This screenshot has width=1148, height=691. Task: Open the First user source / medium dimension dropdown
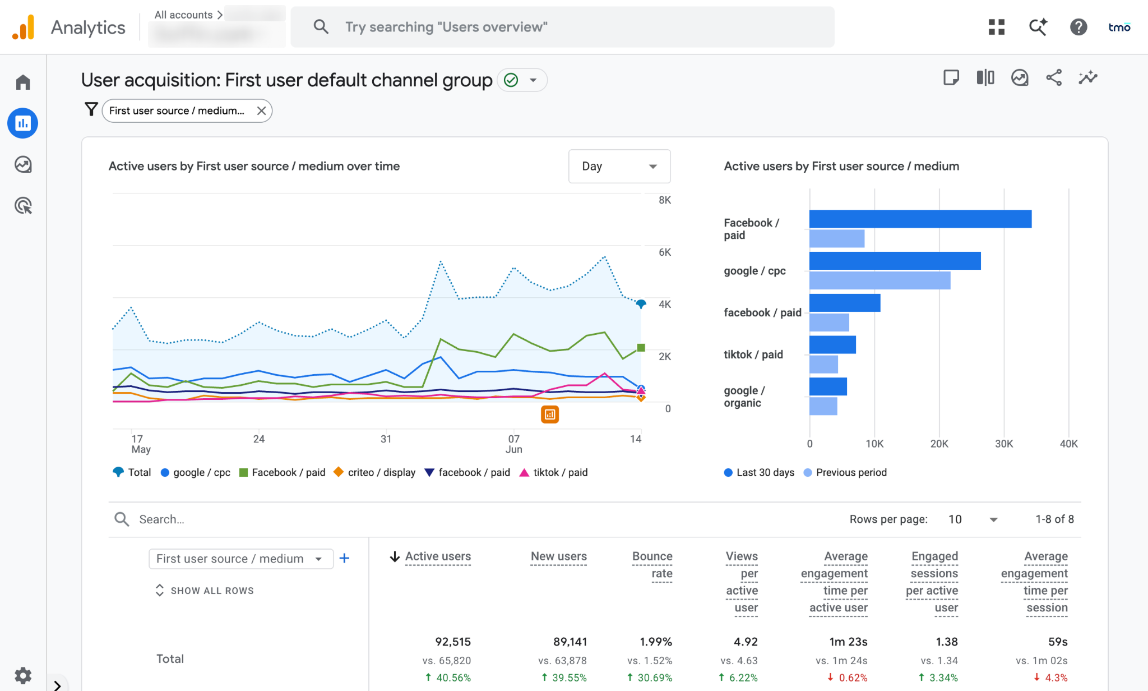[241, 559]
